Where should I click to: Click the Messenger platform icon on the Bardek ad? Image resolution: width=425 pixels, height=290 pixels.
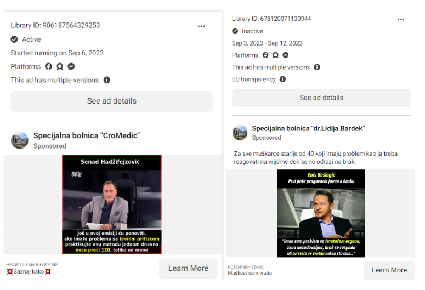pos(285,55)
